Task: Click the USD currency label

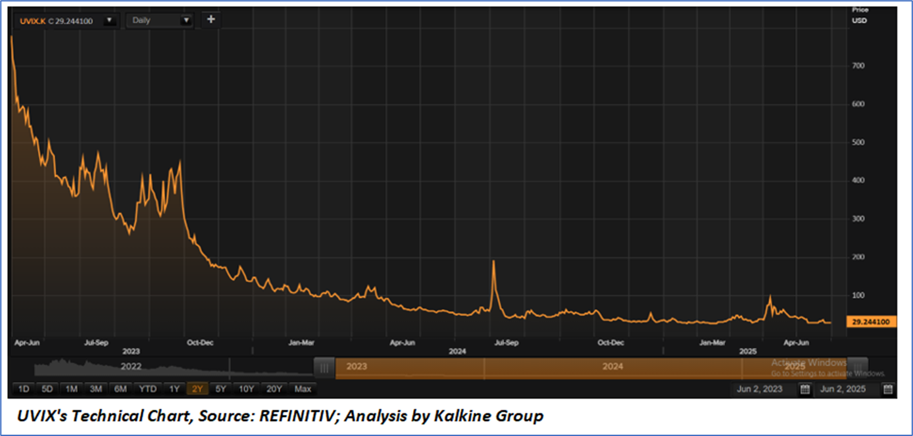Action: (x=860, y=20)
